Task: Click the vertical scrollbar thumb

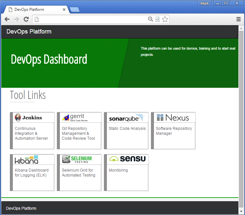Action: click(241, 119)
